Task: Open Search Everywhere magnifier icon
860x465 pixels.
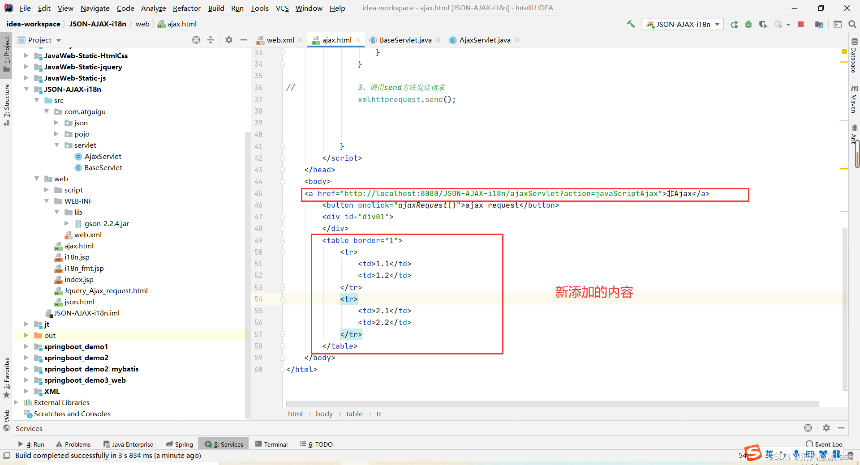Action: click(852, 24)
